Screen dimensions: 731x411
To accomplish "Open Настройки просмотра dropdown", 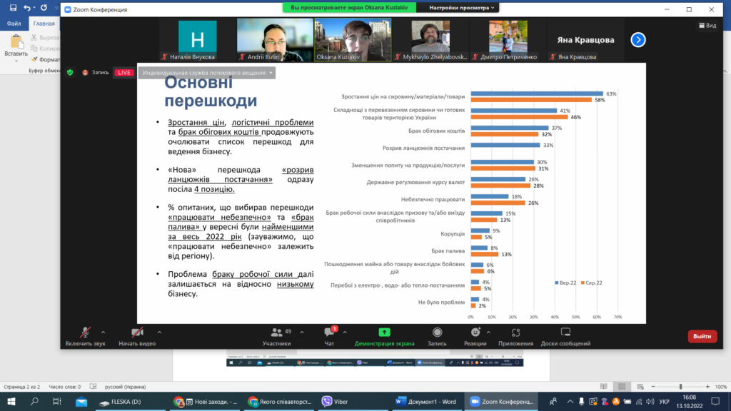I will 462,7.
